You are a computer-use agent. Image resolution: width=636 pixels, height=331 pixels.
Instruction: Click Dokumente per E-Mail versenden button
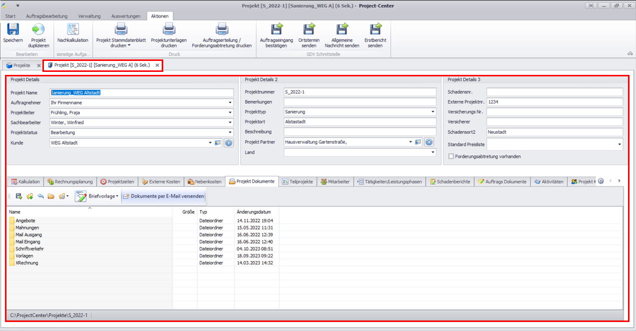coord(164,196)
